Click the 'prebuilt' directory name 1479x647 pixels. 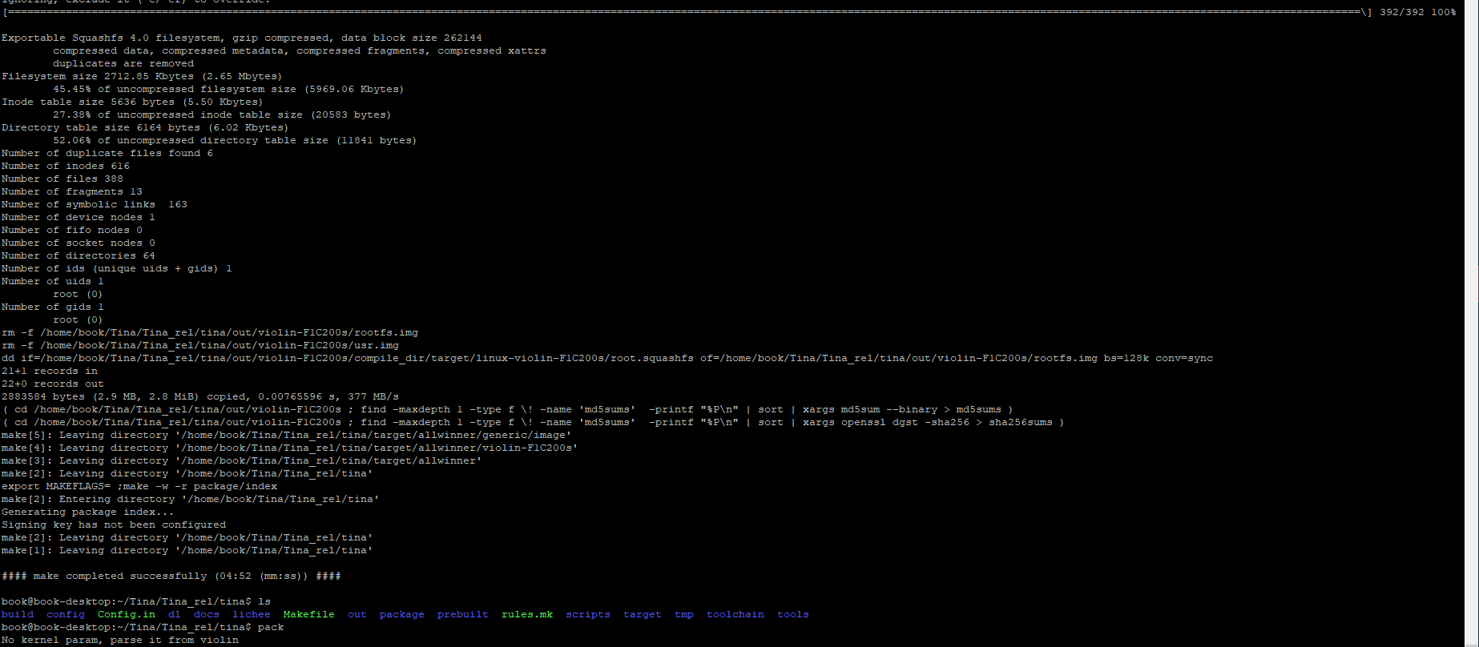click(x=463, y=614)
